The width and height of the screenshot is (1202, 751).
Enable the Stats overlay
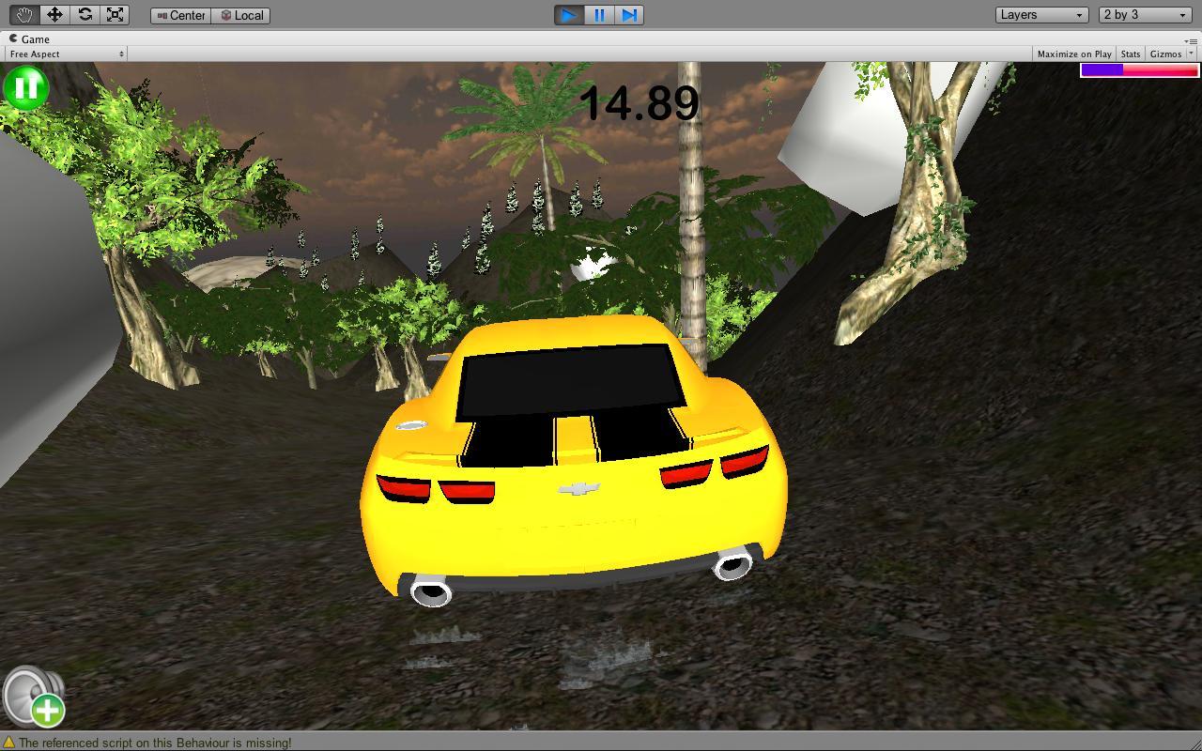coord(1130,54)
